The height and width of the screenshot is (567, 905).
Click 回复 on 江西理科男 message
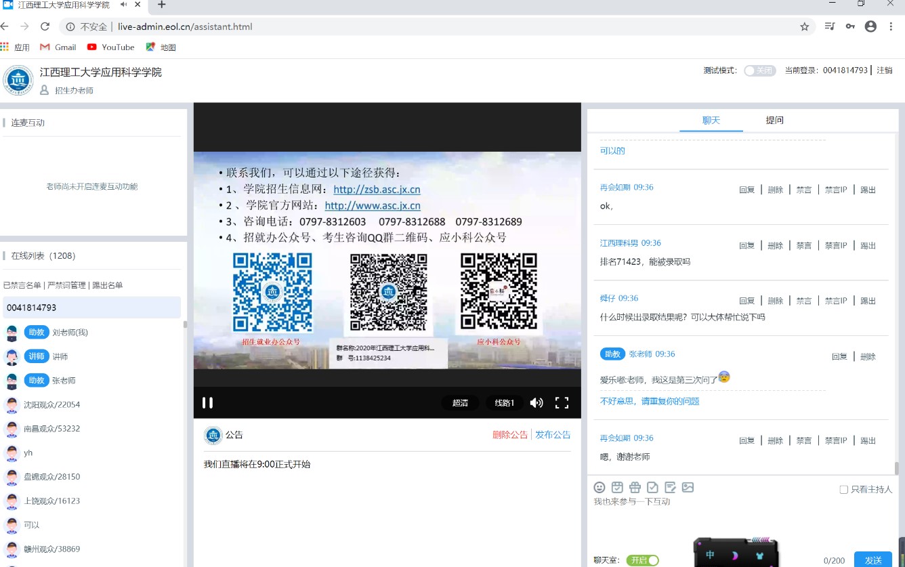click(x=746, y=245)
